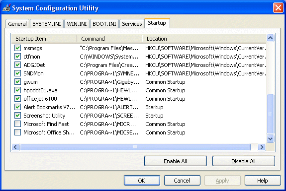
Task: Select the ADGJDet item name
Action: click(x=34, y=65)
